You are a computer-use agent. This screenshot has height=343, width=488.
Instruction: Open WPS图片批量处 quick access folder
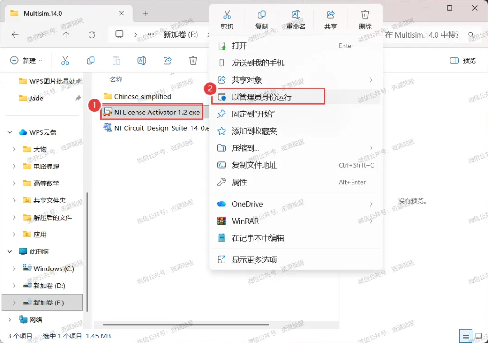pos(47,81)
